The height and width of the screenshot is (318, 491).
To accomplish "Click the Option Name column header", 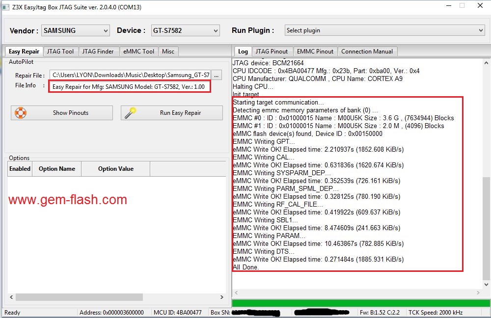I will (56, 169).
